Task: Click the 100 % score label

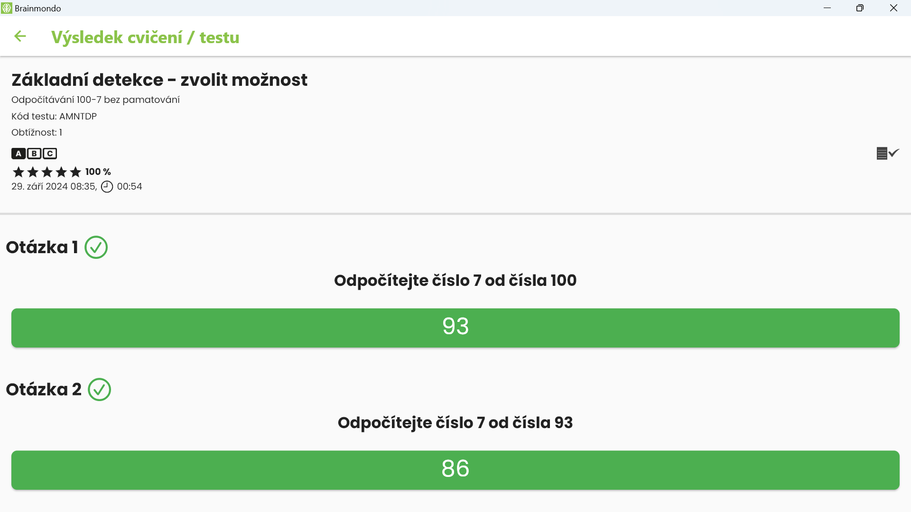Action: [x=98, y=172]
